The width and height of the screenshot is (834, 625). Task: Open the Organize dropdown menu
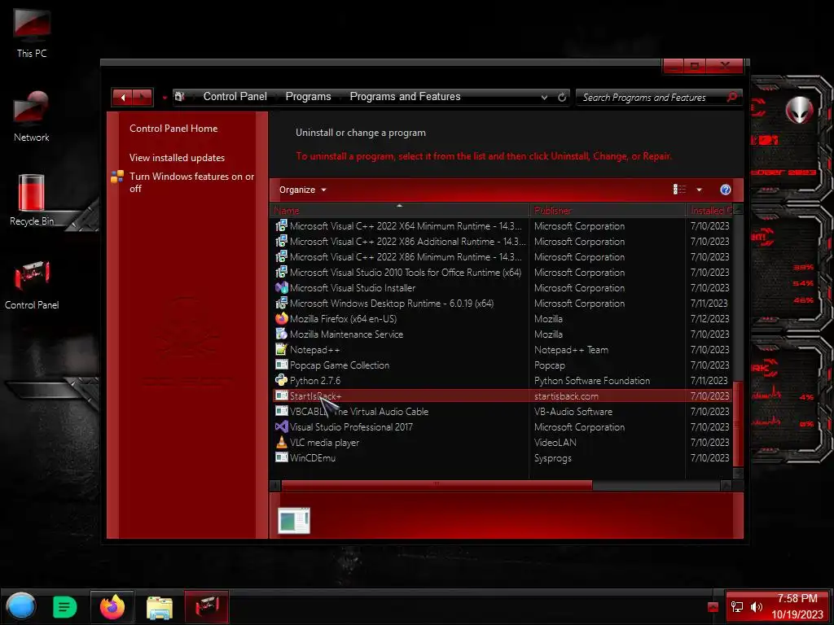pos(303,190)
